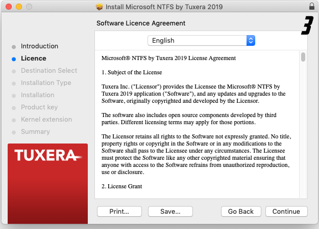
Task: Click the Go Back button
Action: pyautogui.click(x=241, y=211)
